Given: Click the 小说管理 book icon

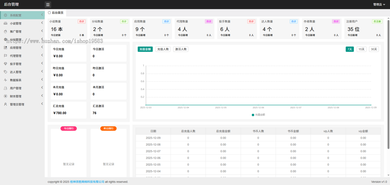Looking at the screenshot, I should [x=6, y=23].
